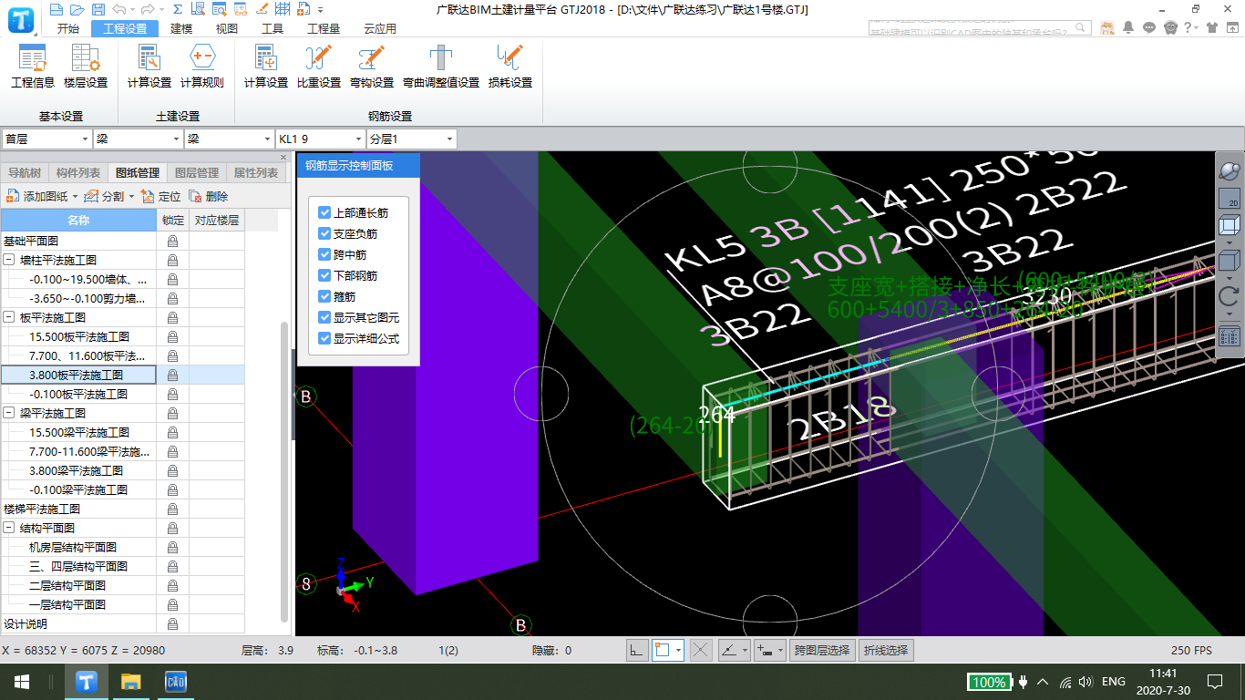Click 跨图层选择 button

pyautogui.click(x=822, y=651)
